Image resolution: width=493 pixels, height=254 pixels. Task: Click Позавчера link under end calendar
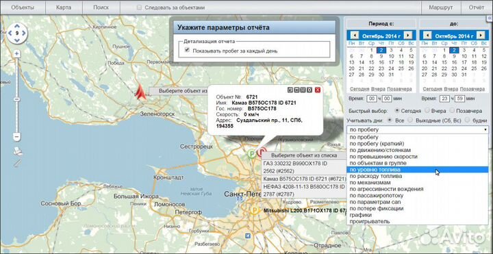click(x=472, y=89)
